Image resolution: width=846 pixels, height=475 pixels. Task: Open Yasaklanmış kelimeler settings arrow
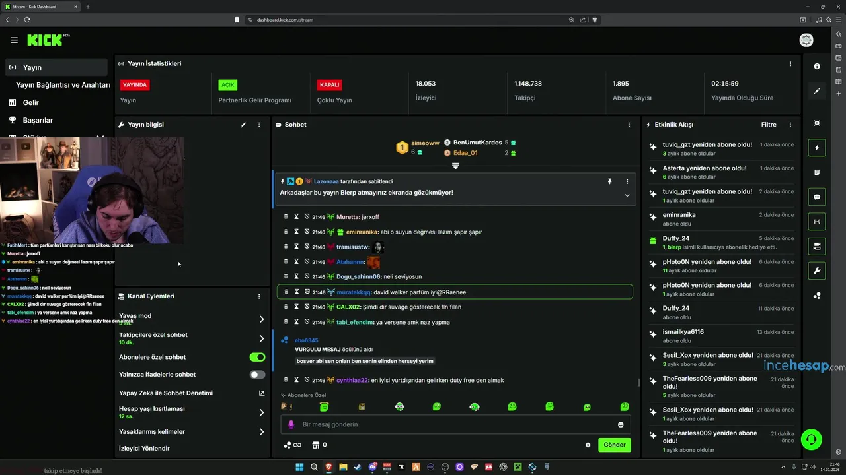(x=262, y=432)
